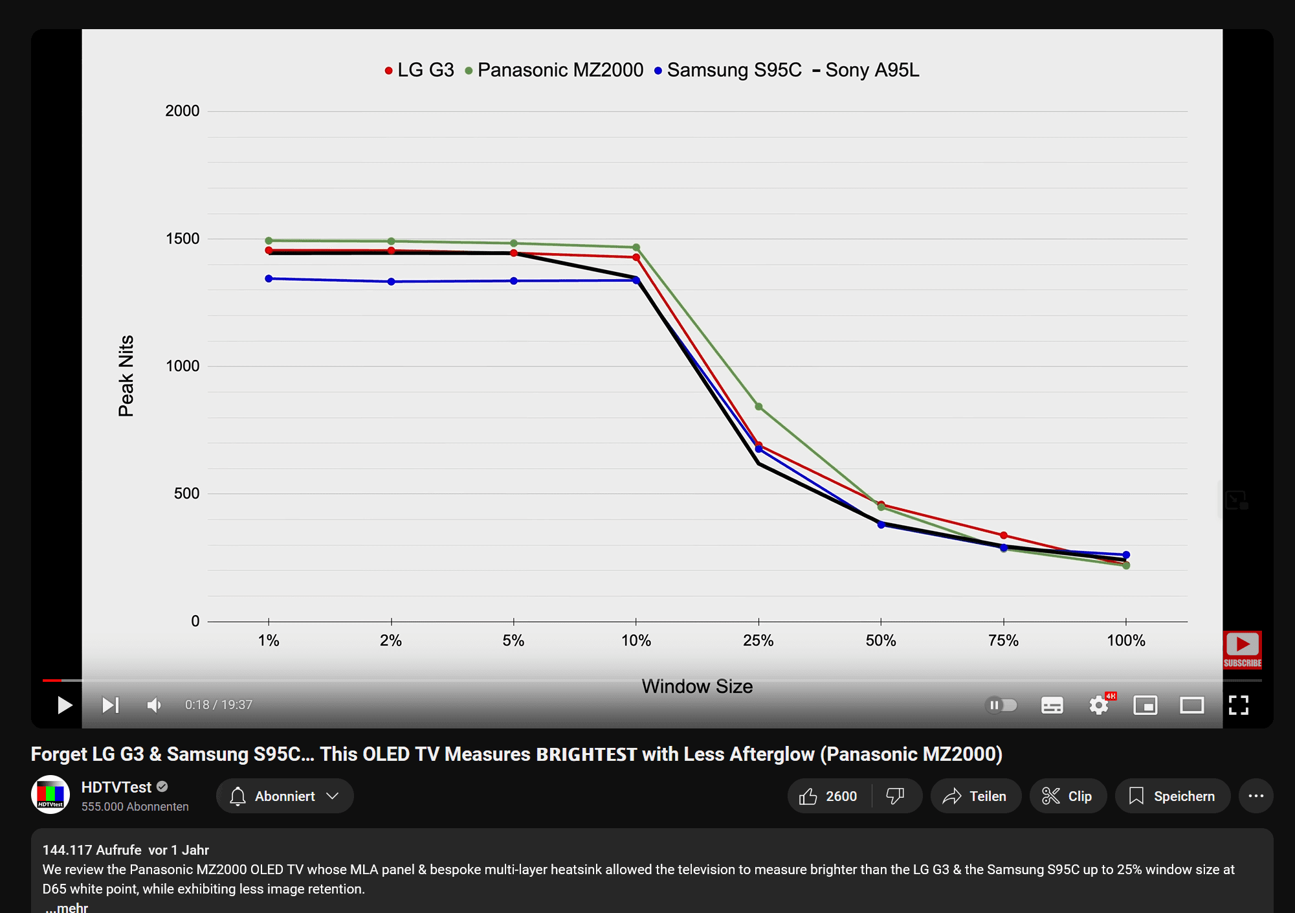
Task: Click the video title text
Action: point(516,754)
